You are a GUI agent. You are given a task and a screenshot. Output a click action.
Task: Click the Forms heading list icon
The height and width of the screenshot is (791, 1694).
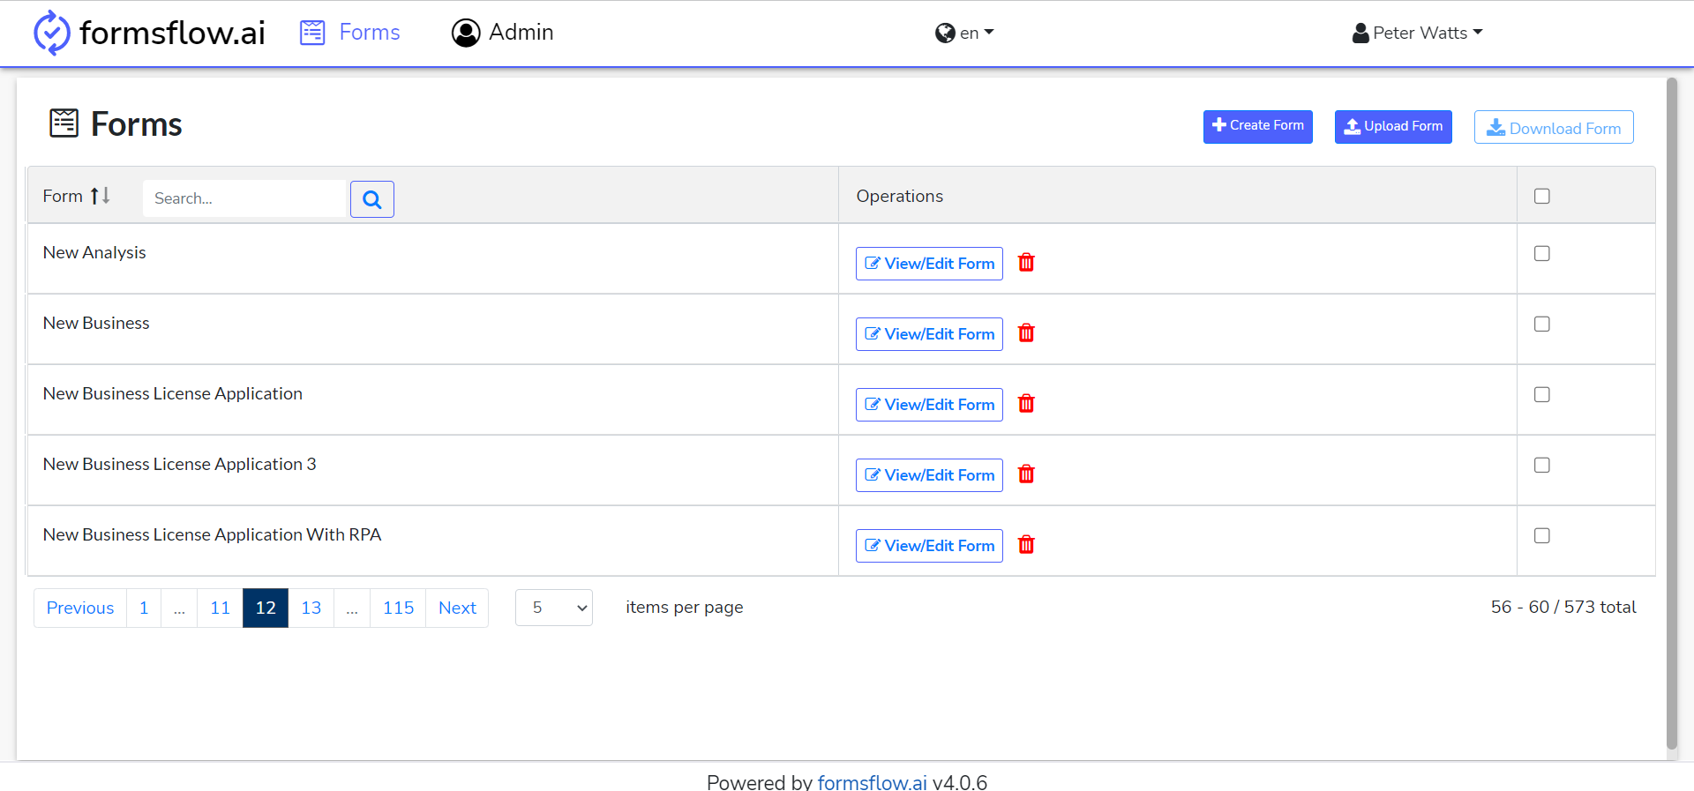point(64,123)
